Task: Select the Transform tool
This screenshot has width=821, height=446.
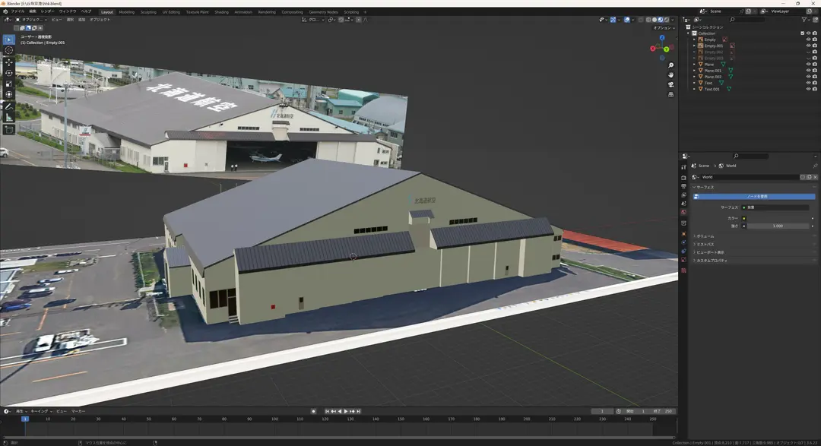Action: point(9,94)
